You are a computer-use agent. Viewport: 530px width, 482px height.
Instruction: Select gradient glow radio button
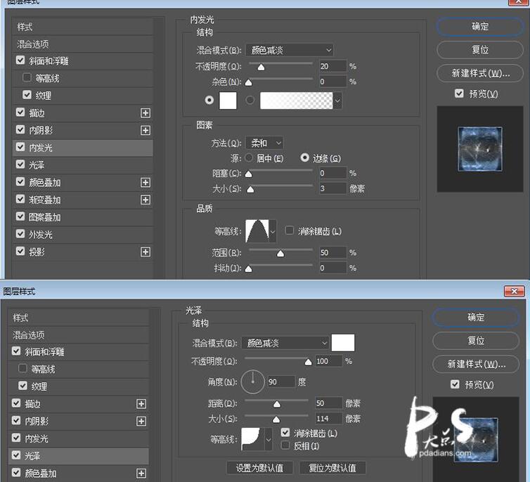click(x=250, y=100)
